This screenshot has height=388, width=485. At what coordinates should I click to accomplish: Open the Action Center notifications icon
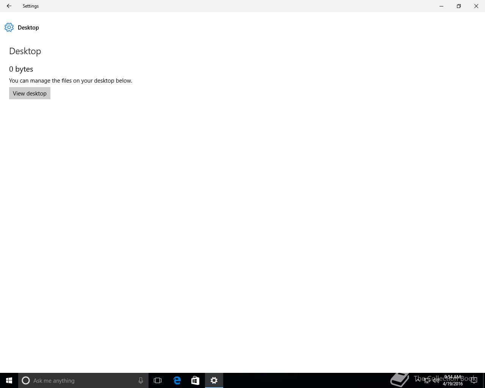pyautogui.click(x=474, y=380)
